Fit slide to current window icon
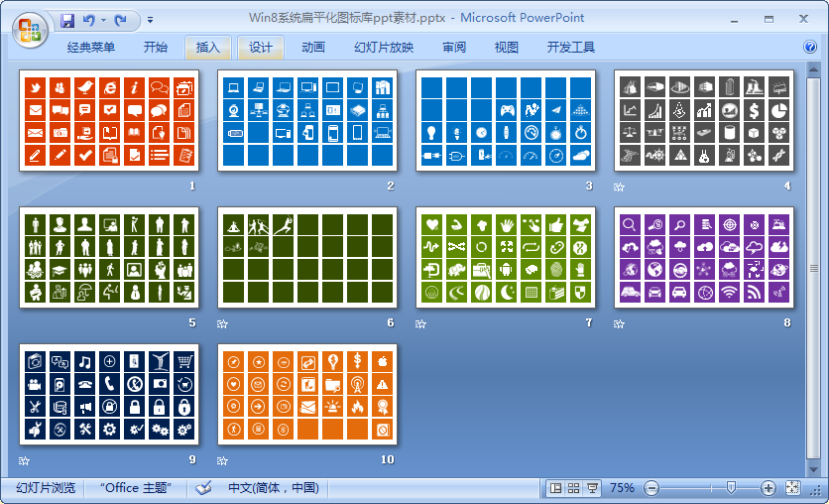 [x=792, y=487]
